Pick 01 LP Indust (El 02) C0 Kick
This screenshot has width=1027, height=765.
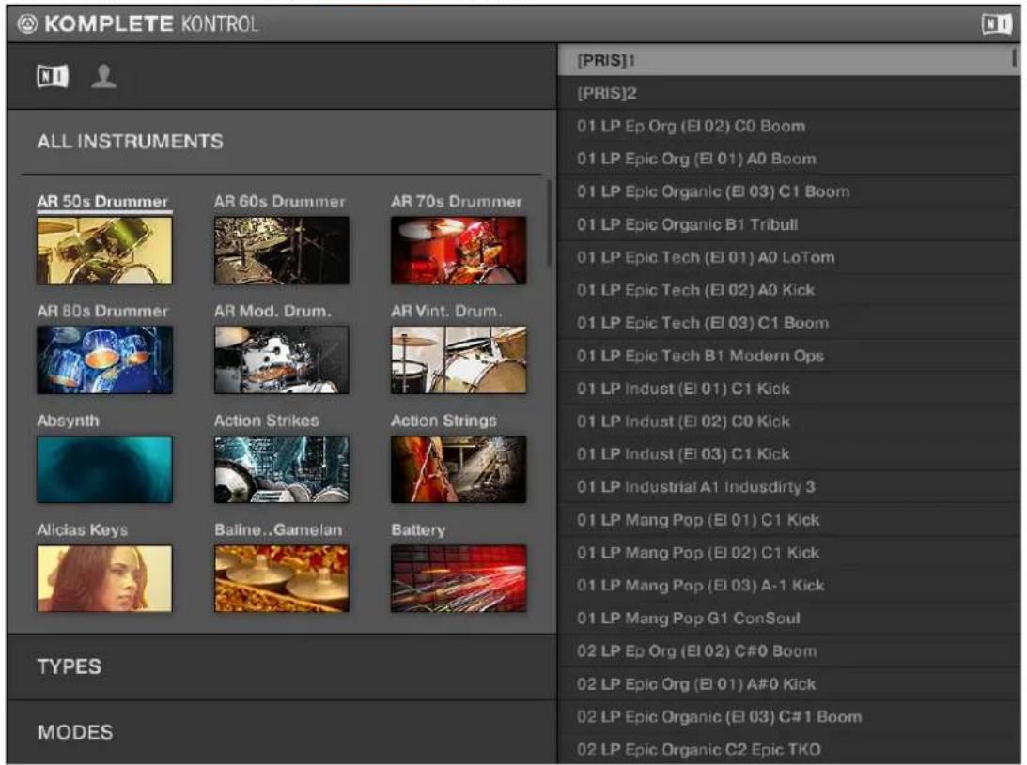click(788, 421)
